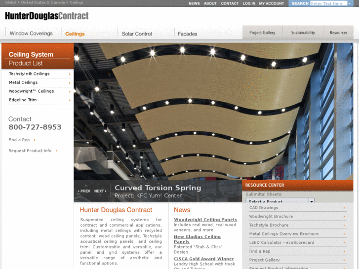This screenshot has height=269, width=359.
Task: Open MY ACCOUNT link
Action: tap(272, 3)
